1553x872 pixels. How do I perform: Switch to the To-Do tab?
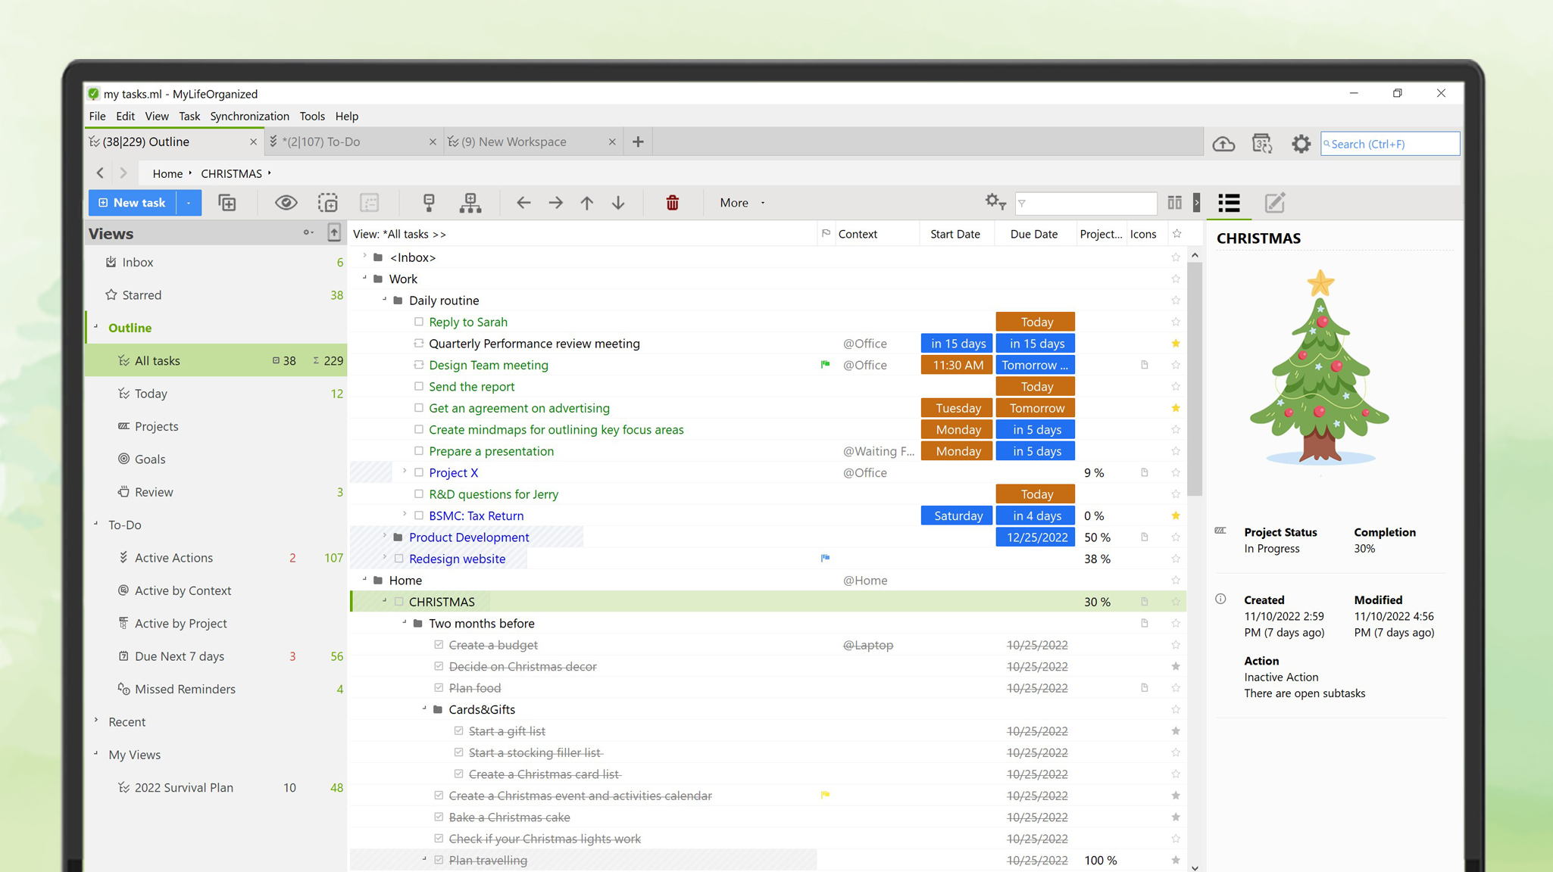[321, 142]
